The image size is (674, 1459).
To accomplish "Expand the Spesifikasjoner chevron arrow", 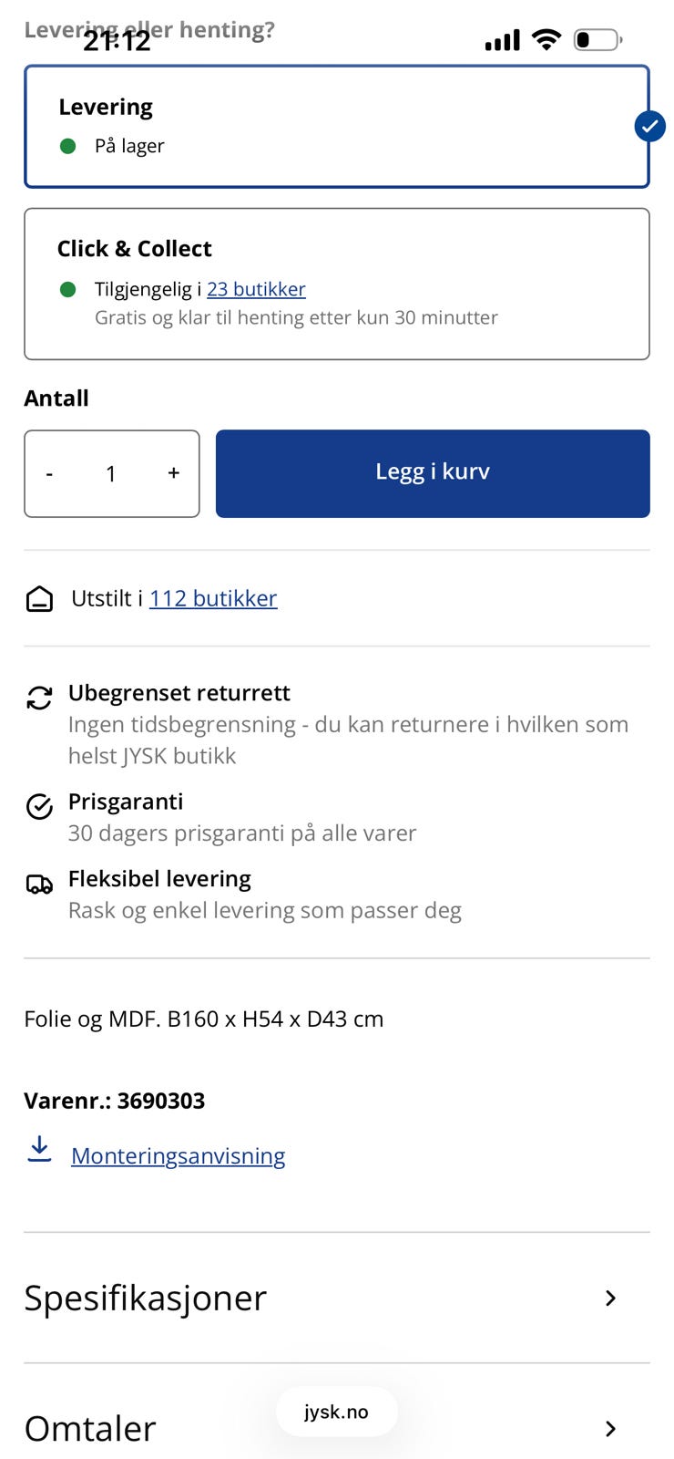I will tap(610, 1298).
